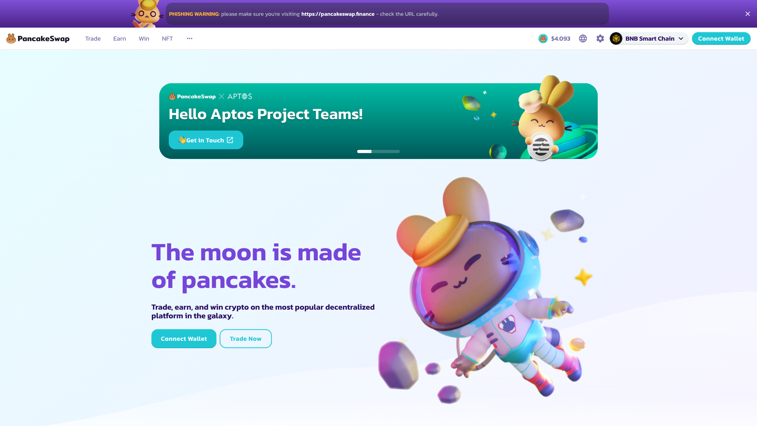
Task: Click Connect Wallet below the headline
Action: [x=184, y=338]
